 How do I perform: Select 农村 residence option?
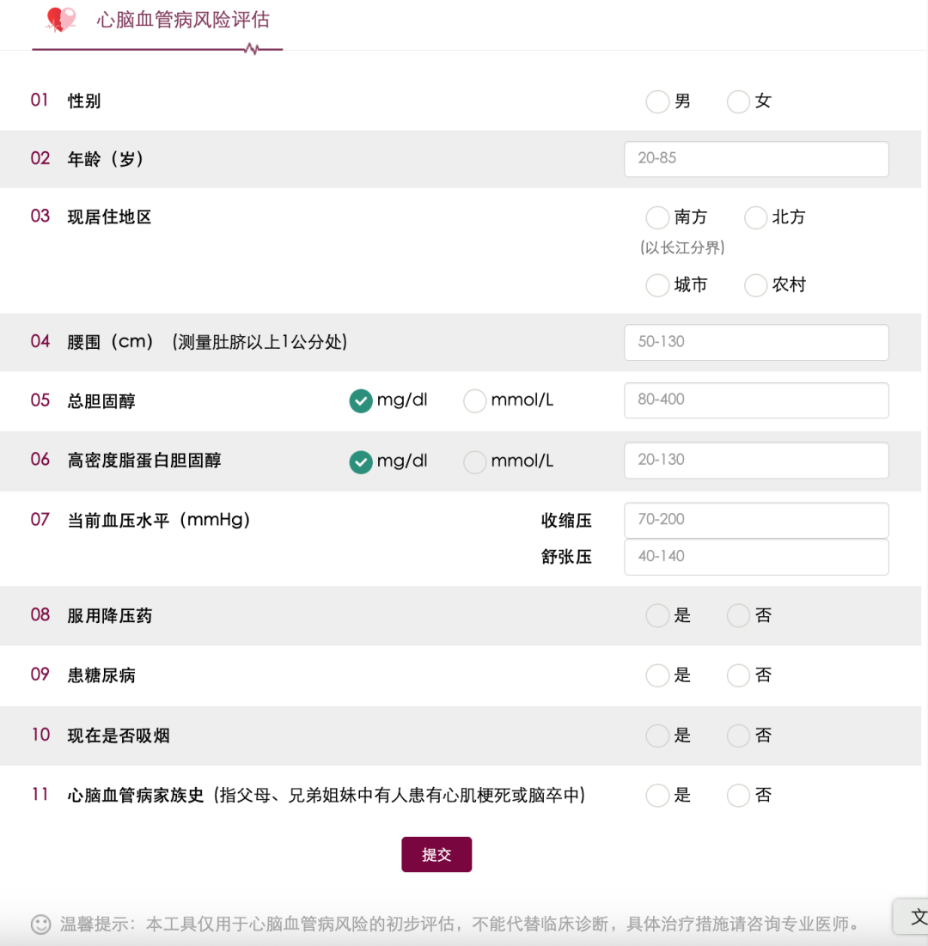[755, 285]
